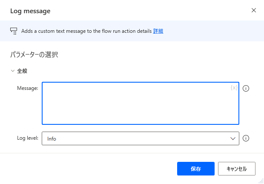
Task: Select the Info value in Log level box
Action: (52, 138)
